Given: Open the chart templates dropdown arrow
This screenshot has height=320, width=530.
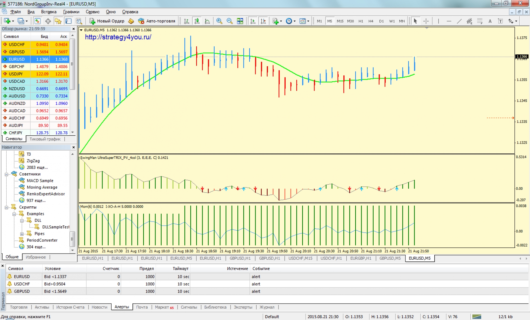Looking at the screenshot, I should (308, 21).
